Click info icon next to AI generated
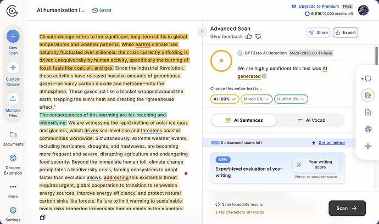The width and height of the screenshot is (379, 224). pyautogui.click(x=264, y=76)
